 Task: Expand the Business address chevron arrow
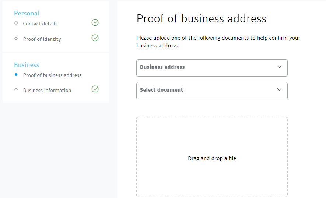tap(279, 67)
